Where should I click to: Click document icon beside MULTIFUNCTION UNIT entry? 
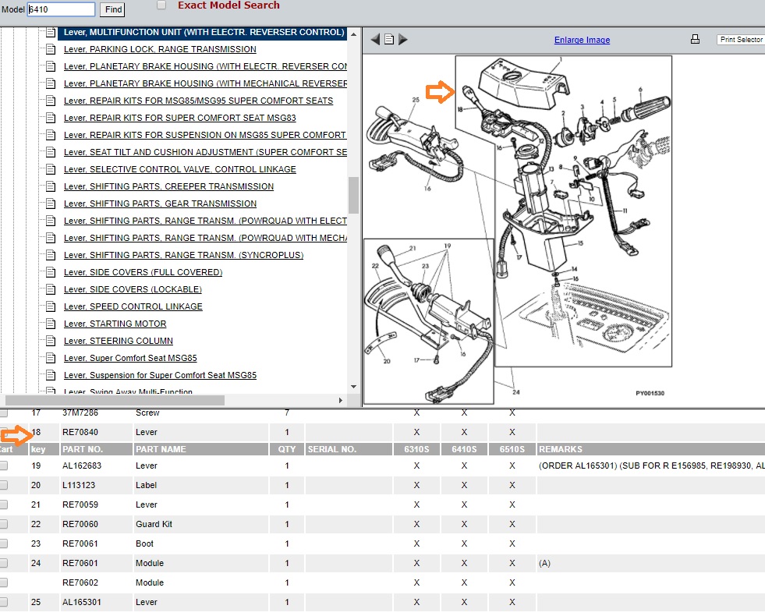tap(51, 33)
